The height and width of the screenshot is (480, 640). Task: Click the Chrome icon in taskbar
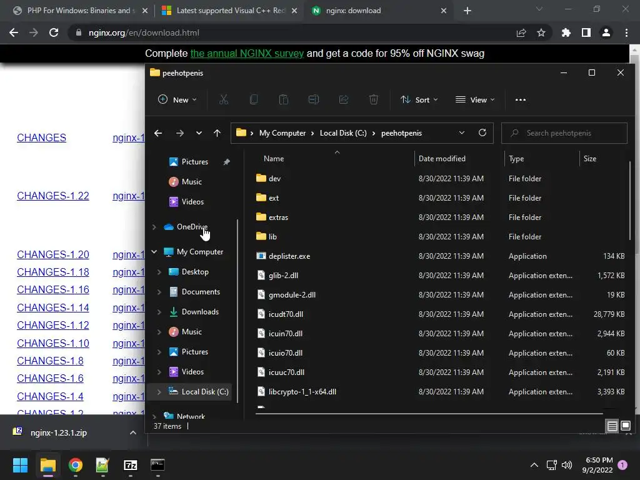coord(76,464)
